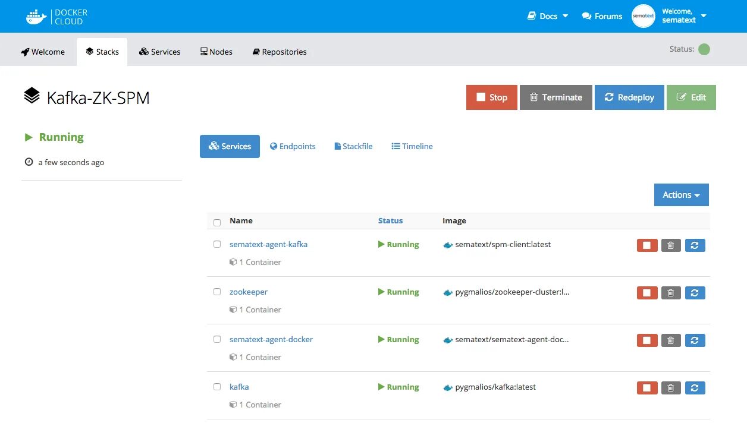Switch to the Stacks tab
This screenshot has height=439, width=747.
pos(102,52)
